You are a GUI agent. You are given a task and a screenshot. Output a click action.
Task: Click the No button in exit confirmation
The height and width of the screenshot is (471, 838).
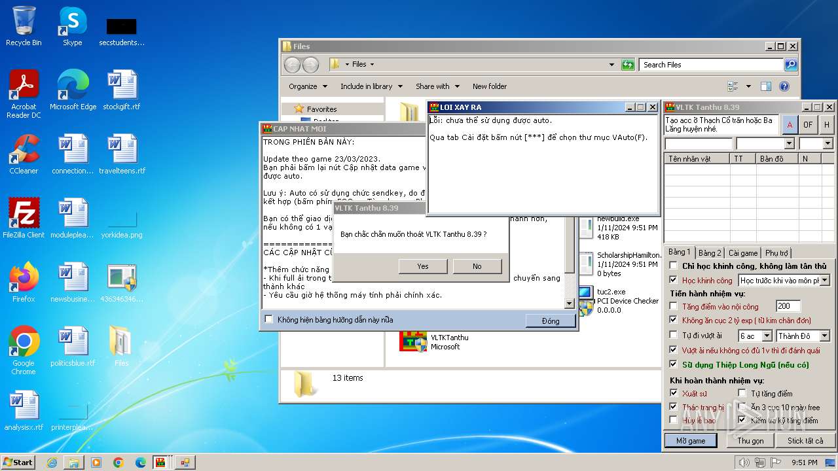pyautogui.click(x=477, y=266)
